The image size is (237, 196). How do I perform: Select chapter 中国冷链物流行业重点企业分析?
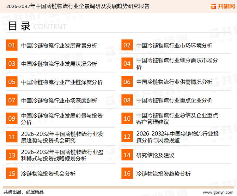tap(174, 100)
